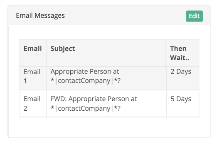Viewport: 224px width, 153px height.
Task: Click the word Wait.. in the header
Action: tap(180, 58)
